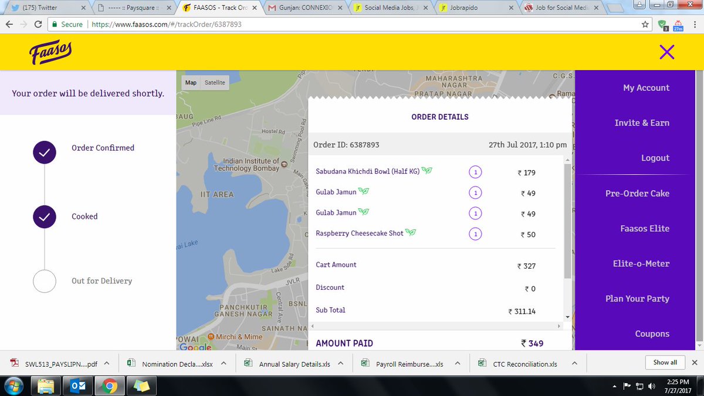Image resolution: width=704 pixels, height=396 pixels.
Task: Click the Sub Total ₹ 311.14 value
Action: point(522,312)
